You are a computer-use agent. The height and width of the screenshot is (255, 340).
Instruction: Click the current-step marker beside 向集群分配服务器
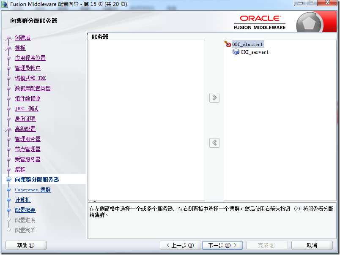(x=9, y=179)
